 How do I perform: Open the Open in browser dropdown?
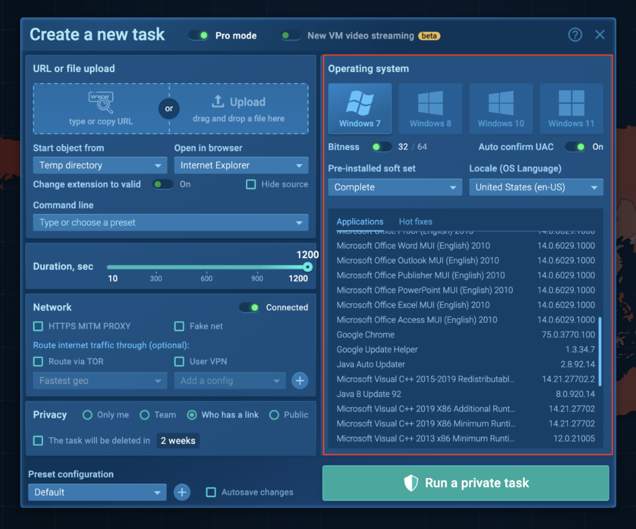point(241,165)
